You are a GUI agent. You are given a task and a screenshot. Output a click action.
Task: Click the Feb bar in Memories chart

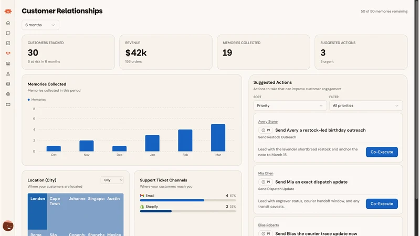click(185, 141)
